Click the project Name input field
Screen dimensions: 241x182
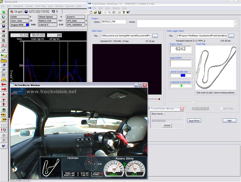point(114,22)
